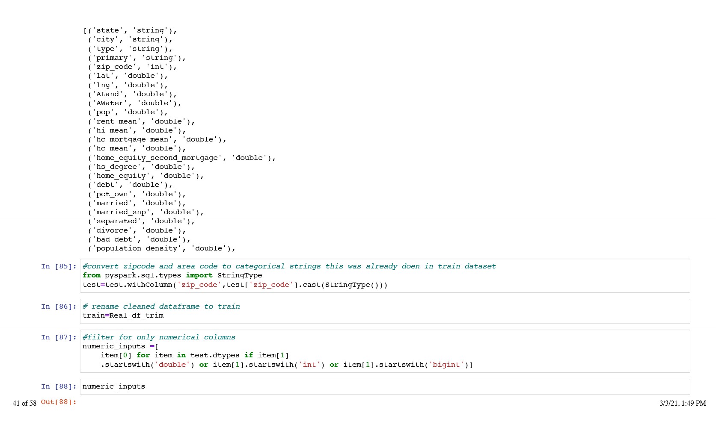Click the 'population_density' output line
The image size is (719, 436).
pos(161,248)
